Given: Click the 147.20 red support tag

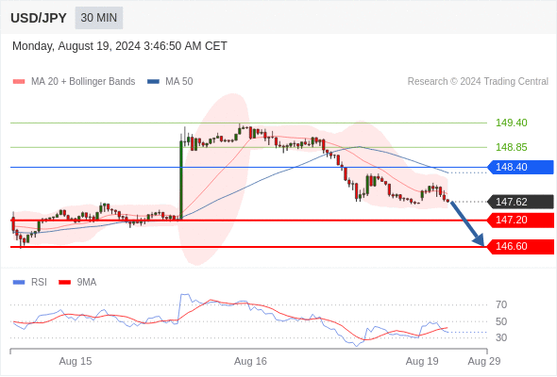Looking at the screenshot, I should click(x=520, y=220).
